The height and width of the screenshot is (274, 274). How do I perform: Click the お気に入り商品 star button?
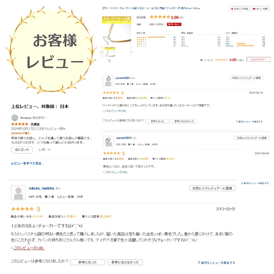tap(239, 9)
